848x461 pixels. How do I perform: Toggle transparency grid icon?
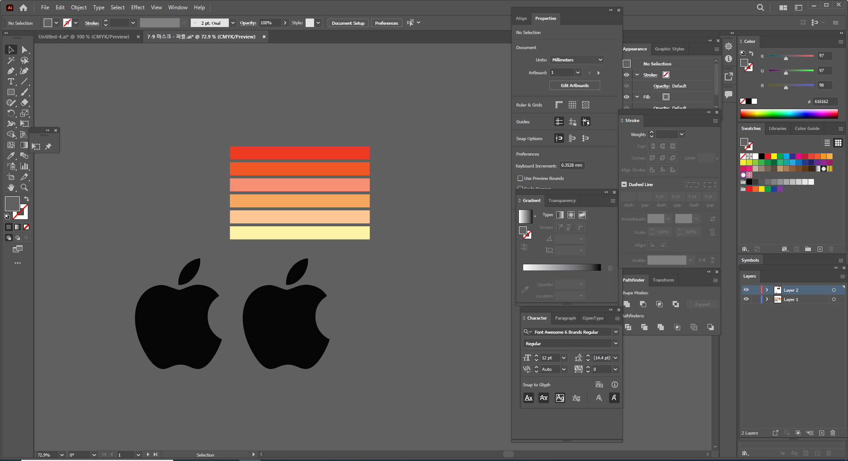click(x=586, y=105)
